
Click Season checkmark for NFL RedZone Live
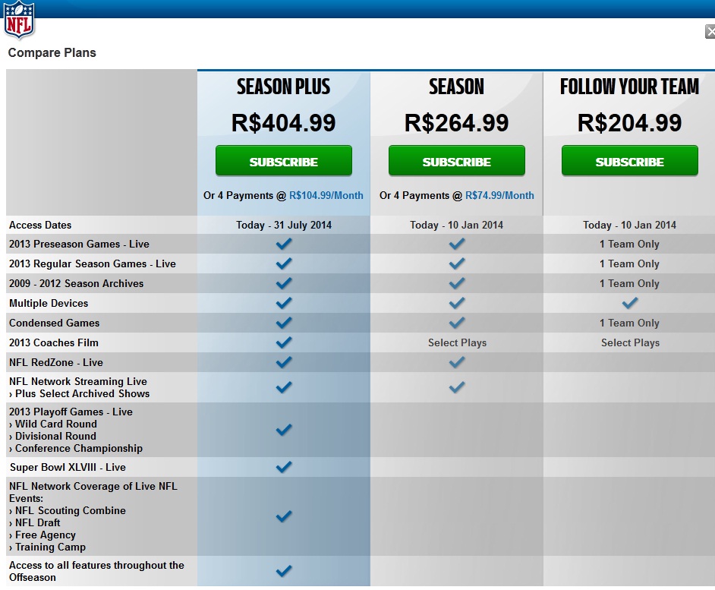456,362
